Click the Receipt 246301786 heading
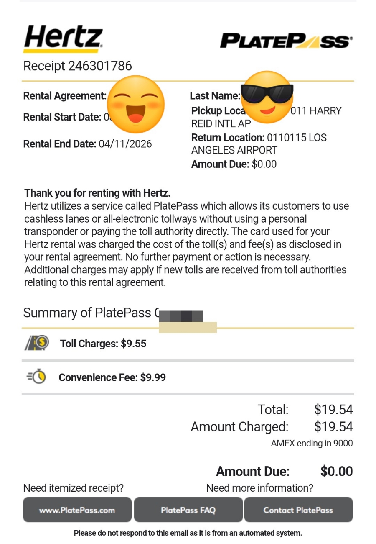 [x=78, y=66]
